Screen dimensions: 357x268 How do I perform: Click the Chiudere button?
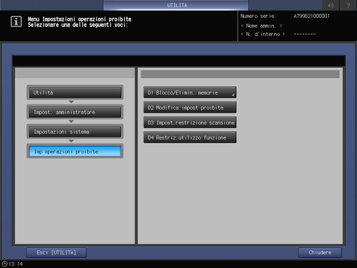tap(320, 253)
